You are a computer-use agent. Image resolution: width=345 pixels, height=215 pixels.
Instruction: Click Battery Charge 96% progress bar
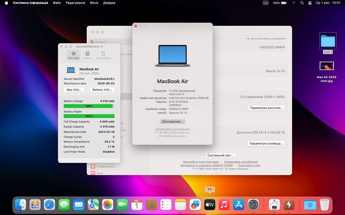point(89,106)
